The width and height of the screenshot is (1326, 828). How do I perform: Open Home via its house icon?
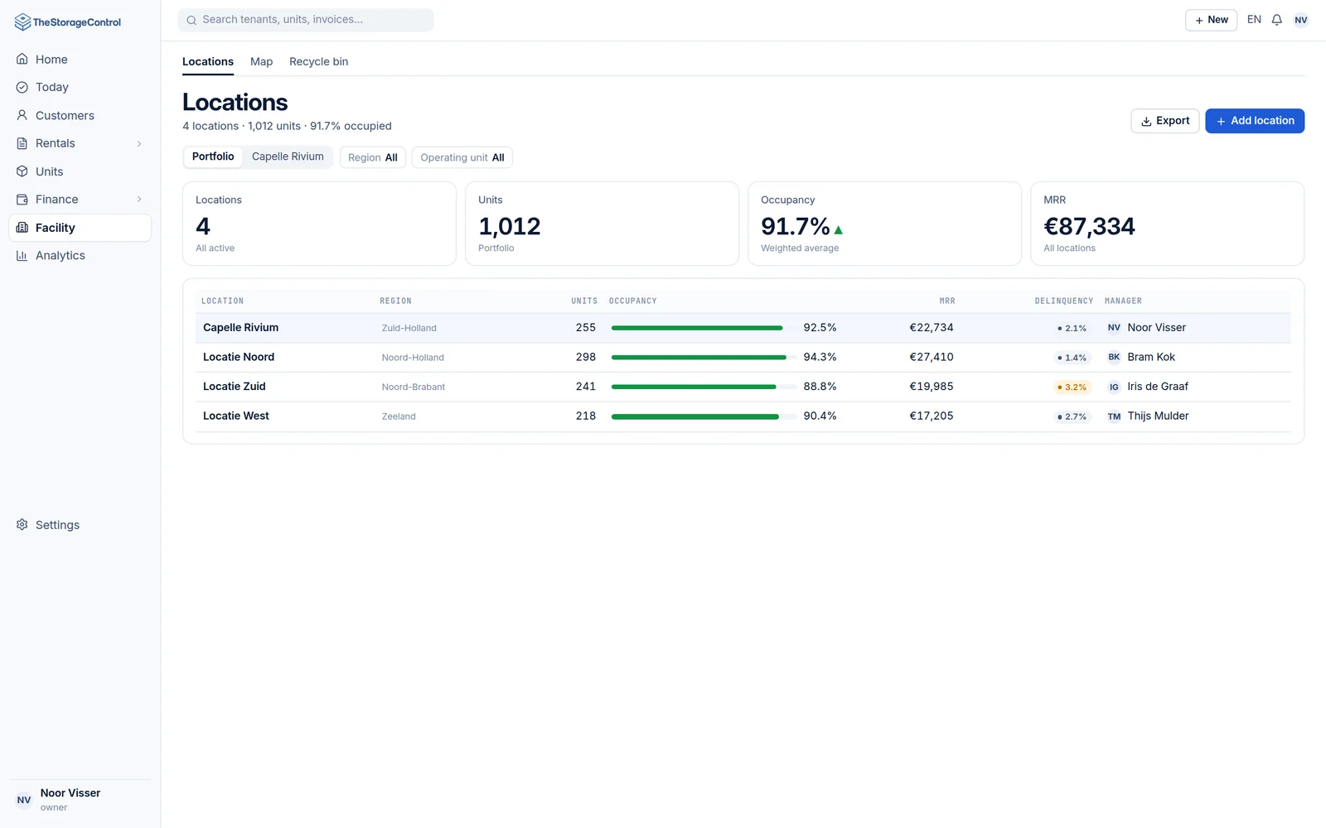[22, 60]
